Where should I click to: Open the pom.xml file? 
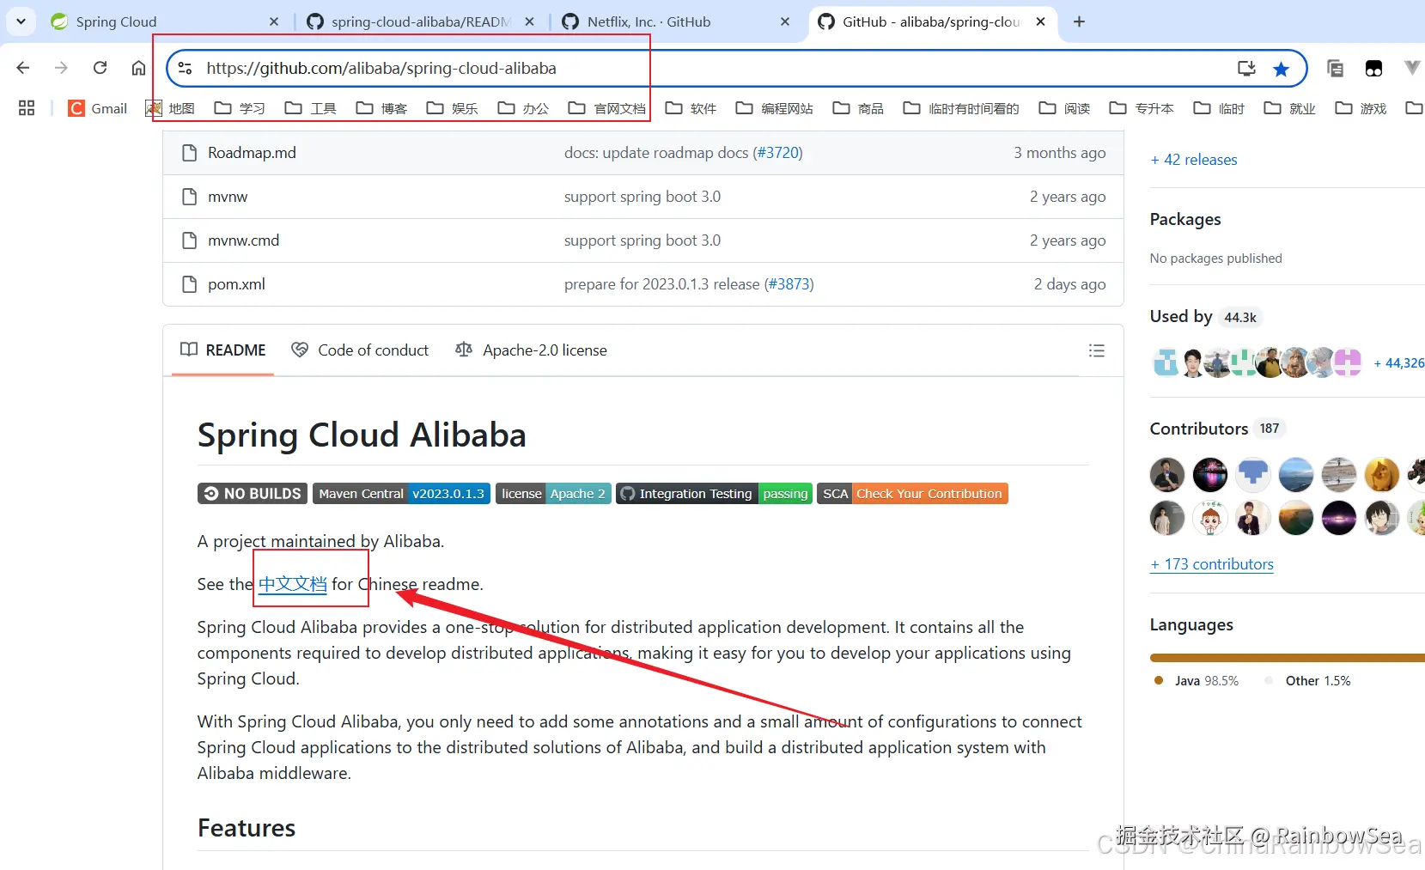(236, 284)
